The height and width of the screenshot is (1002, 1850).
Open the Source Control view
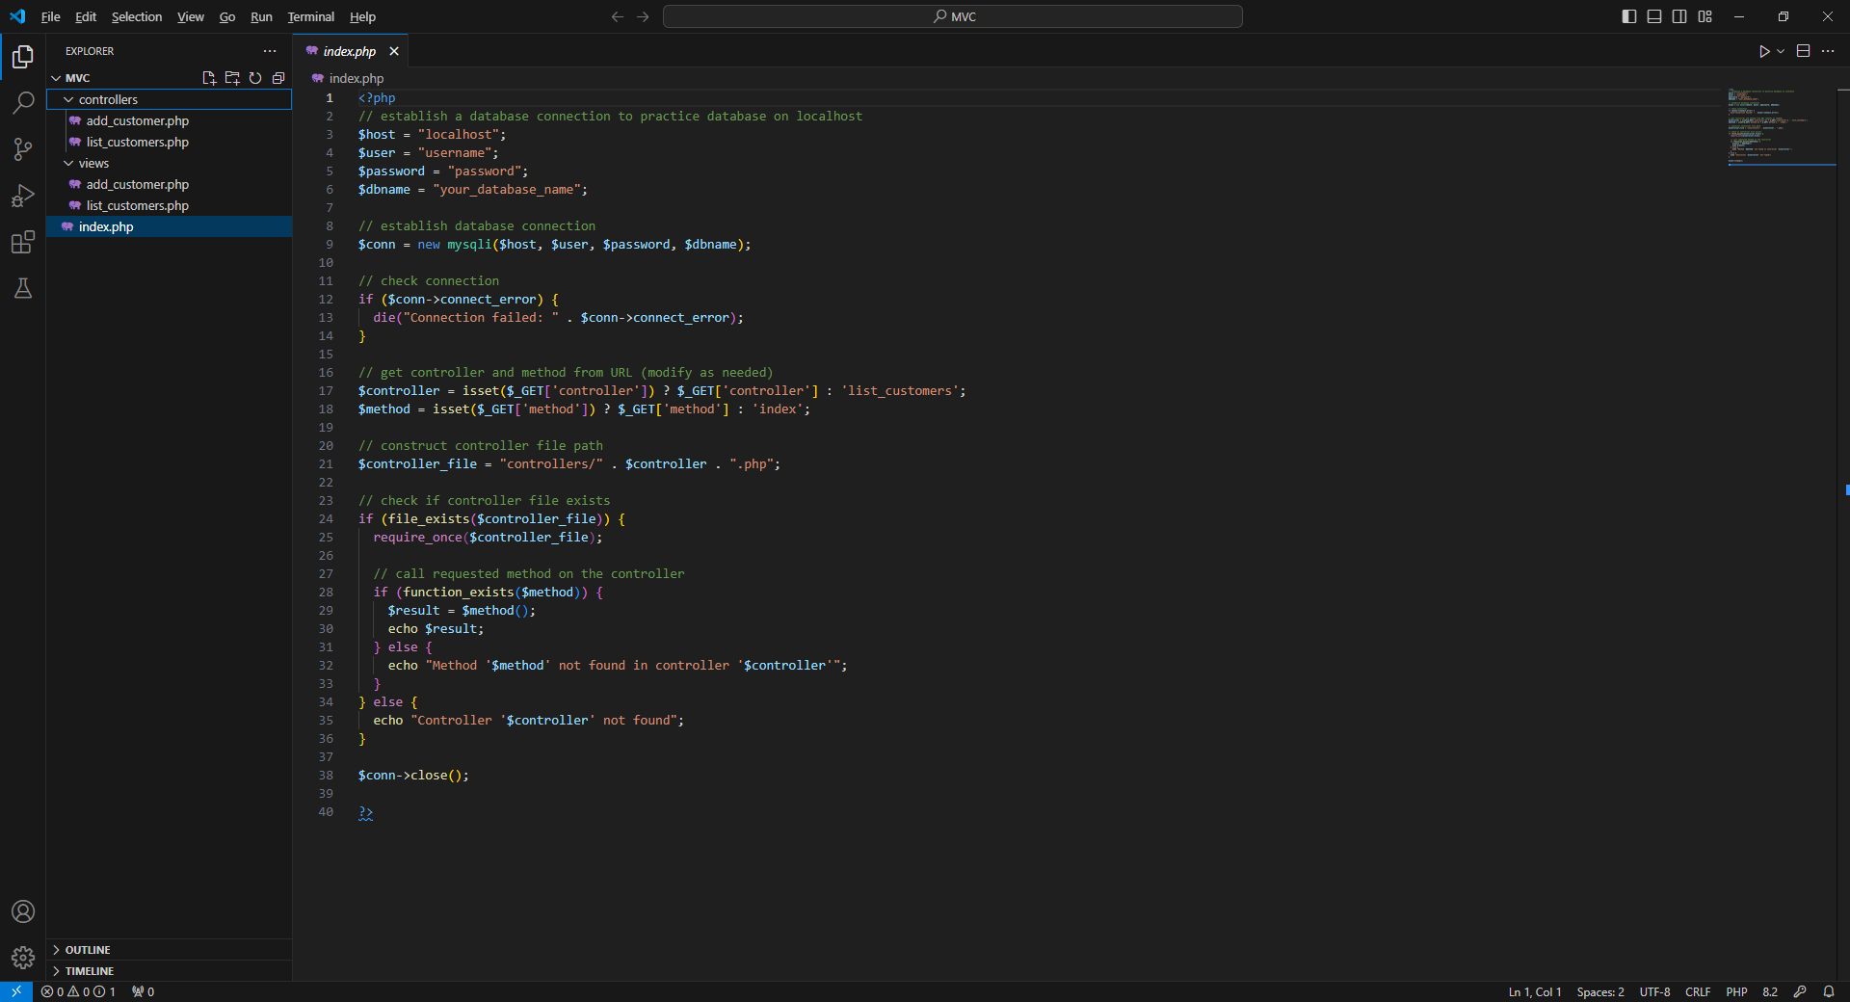(23, 148)
